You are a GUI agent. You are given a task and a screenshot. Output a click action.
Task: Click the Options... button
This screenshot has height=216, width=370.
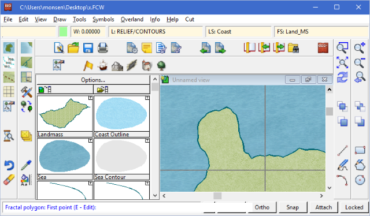point(93,80)
